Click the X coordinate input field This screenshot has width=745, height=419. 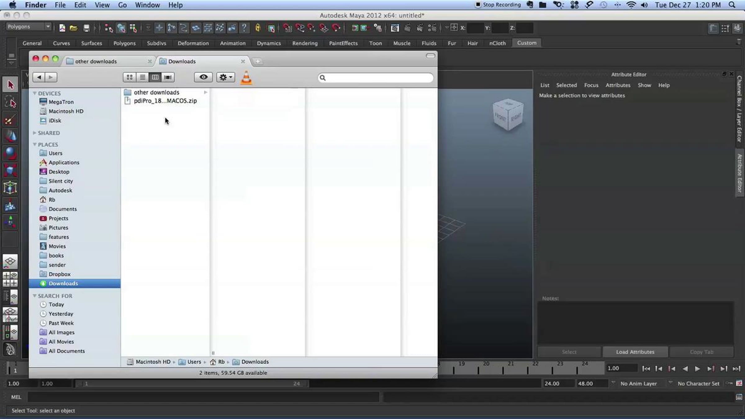pos(475,28)
